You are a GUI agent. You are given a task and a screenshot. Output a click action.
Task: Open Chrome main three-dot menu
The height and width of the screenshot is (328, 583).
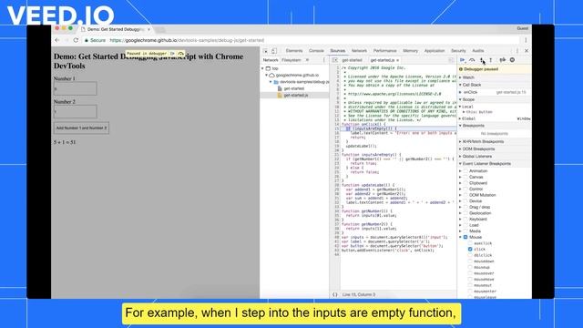click(526, 40)
